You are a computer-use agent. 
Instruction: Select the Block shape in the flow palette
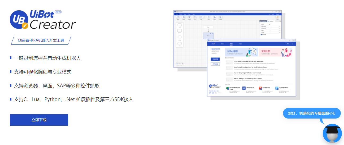[x=180, y=30]
